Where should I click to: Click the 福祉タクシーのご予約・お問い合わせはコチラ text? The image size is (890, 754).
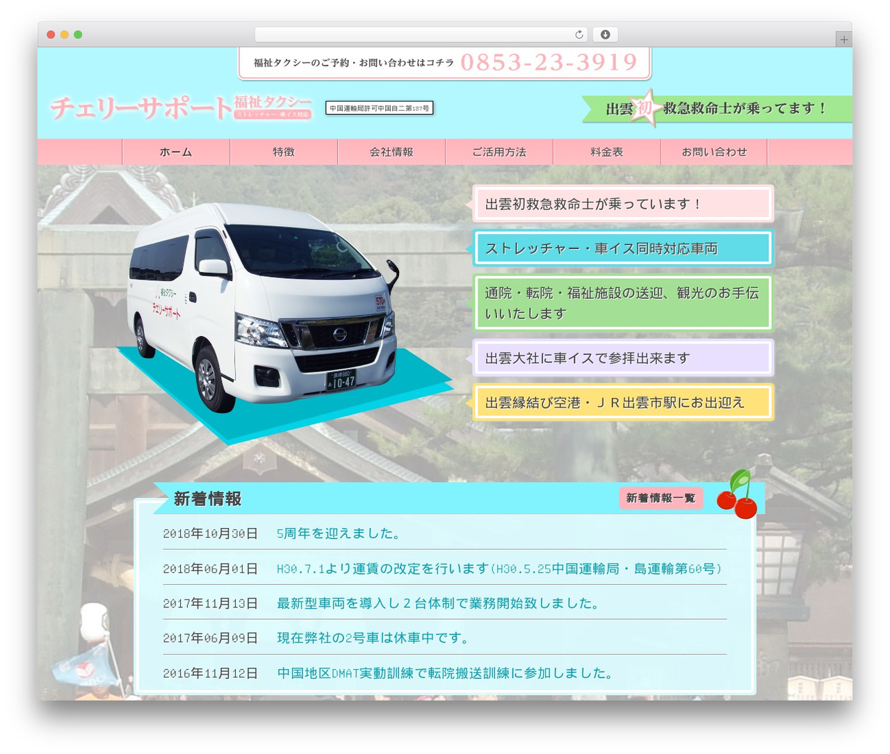[x=353, y=63]
